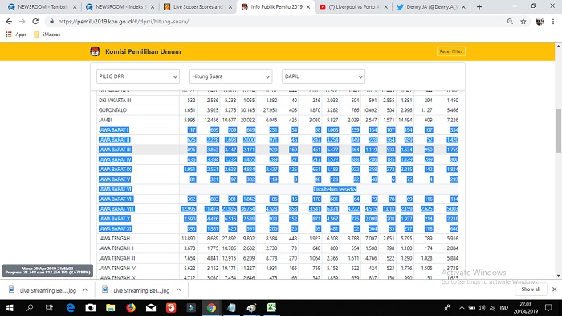562x316 pixels.
Task: Click the zoom magnifier icon in address bar
Action: pyautogui.click(x=510, y=22)
